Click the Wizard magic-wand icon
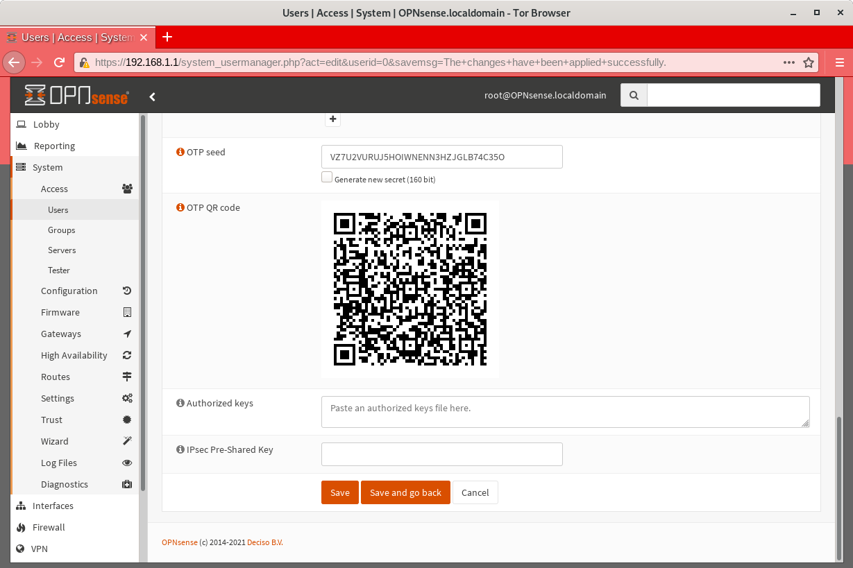The height and width of the screenshot is (568, 853). tap(127, 441)
